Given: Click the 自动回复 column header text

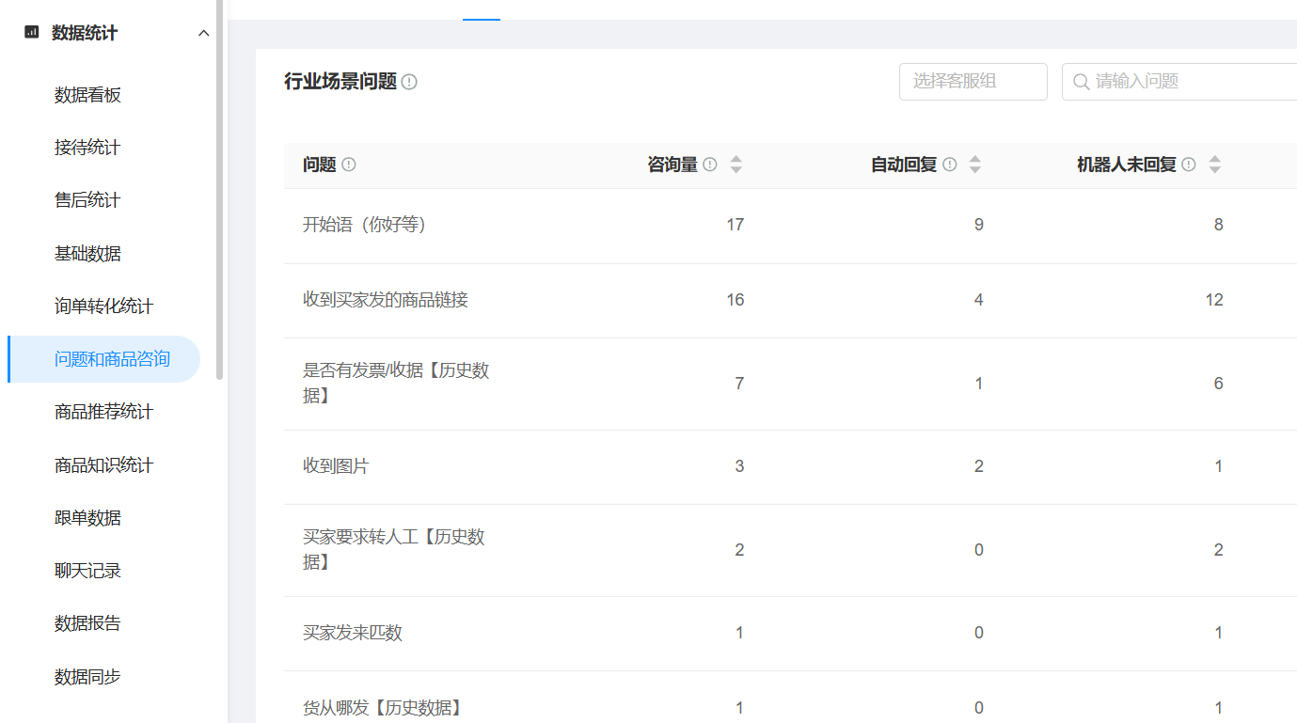Looking at the screenshot, I should [904, 165].
